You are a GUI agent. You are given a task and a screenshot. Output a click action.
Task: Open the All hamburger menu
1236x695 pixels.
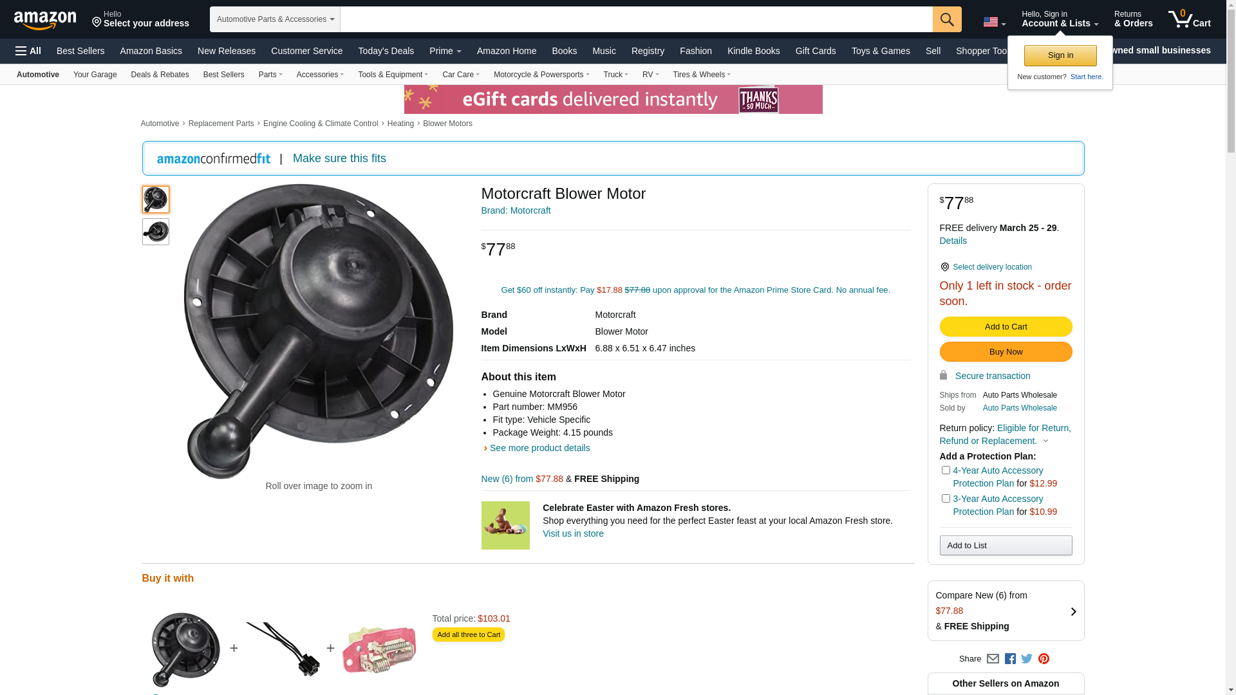[x=28, y=51]
